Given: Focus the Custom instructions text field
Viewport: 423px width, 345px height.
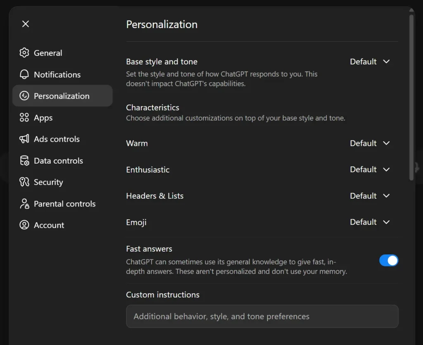Looking at the screenshot, I should [262, 316].
